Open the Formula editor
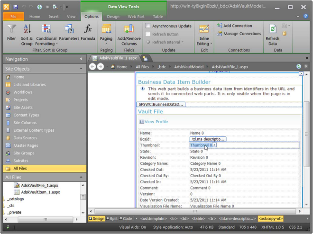Viewport: 313px width, 234px height. (x=88, y=32)
